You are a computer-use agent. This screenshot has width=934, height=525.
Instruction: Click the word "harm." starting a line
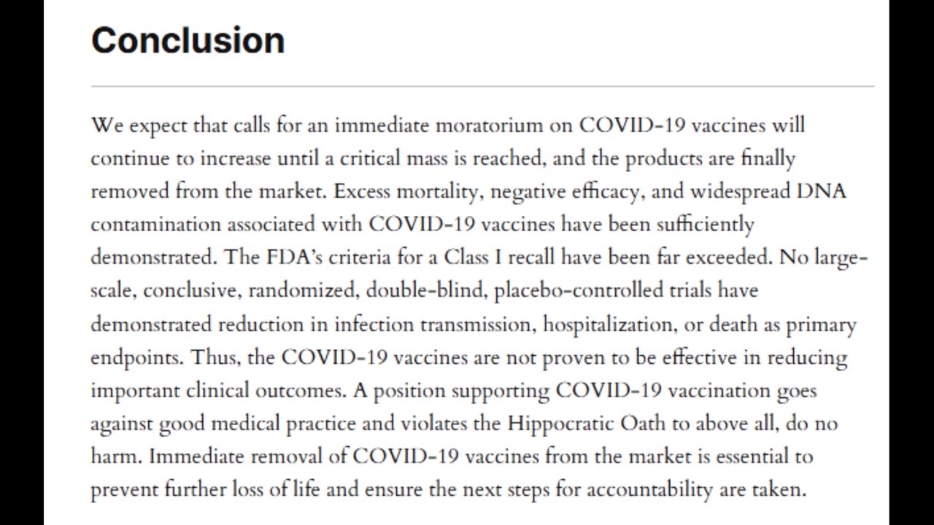coord(117,457)
